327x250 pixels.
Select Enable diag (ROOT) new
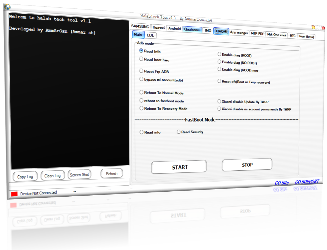click(238, 70)
